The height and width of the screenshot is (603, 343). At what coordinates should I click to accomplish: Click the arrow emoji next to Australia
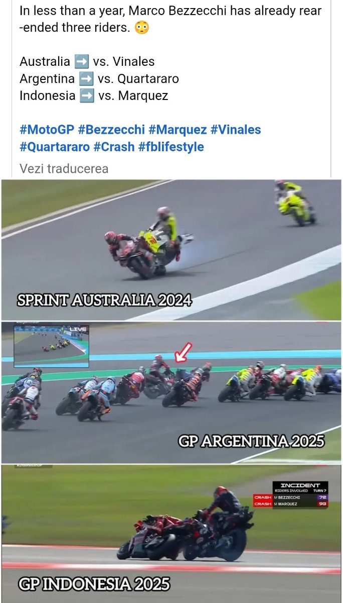coord(81,62)
